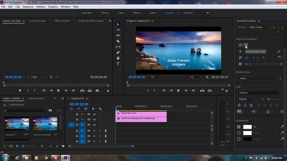Switch to Effects workspace

click(x=136, y=13)
